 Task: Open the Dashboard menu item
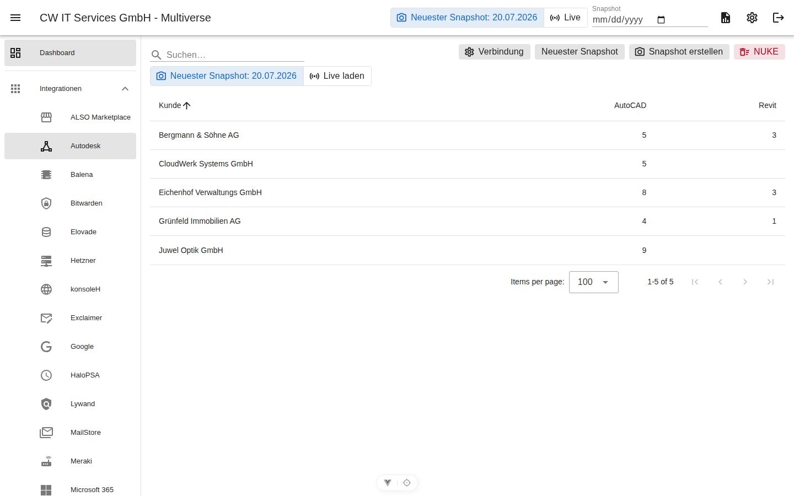point(70,53)
